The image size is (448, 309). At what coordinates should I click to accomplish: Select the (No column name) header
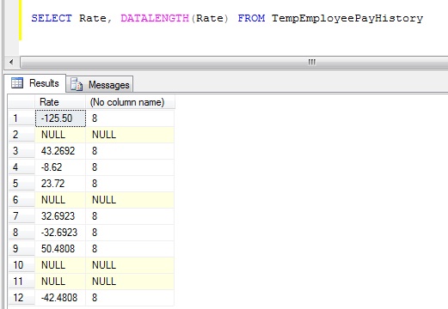[130, 102]
